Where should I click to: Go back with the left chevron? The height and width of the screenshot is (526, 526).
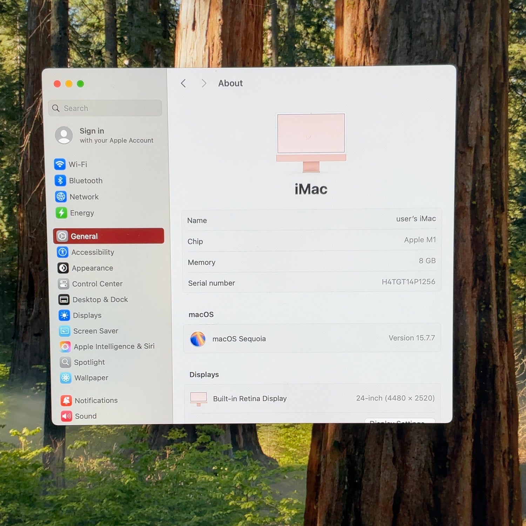pos(183,83)
